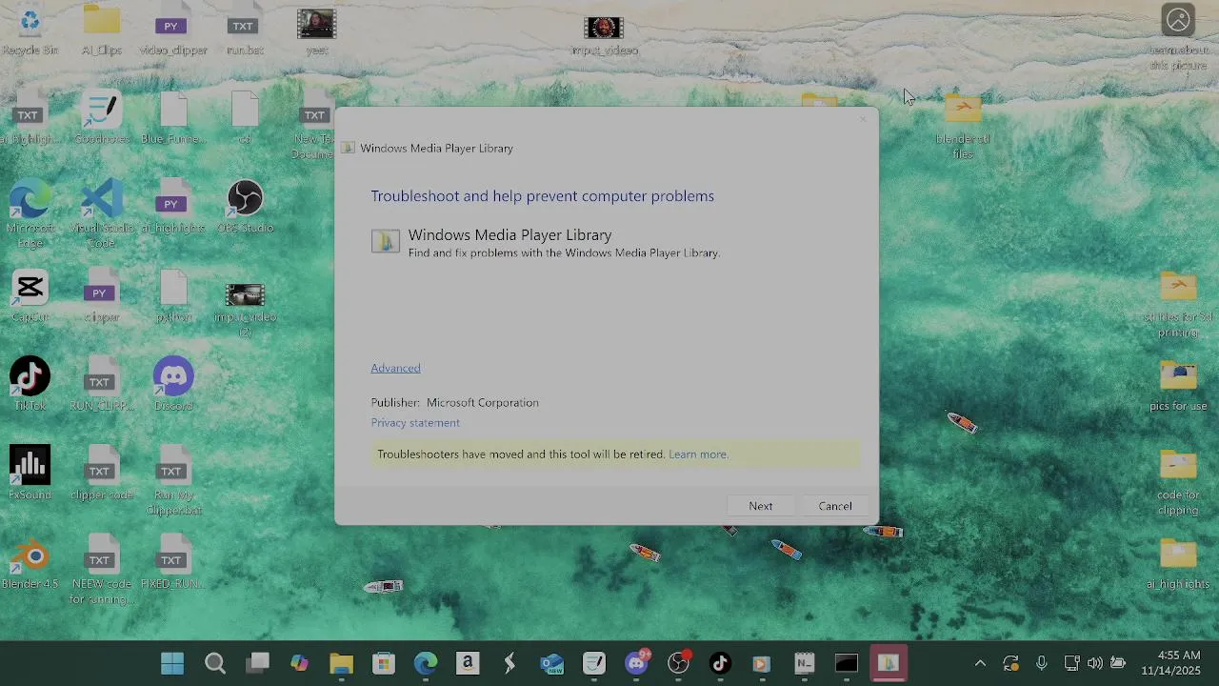Open Discord from the taskbar

pyautogui.click(x=636, y=664)
